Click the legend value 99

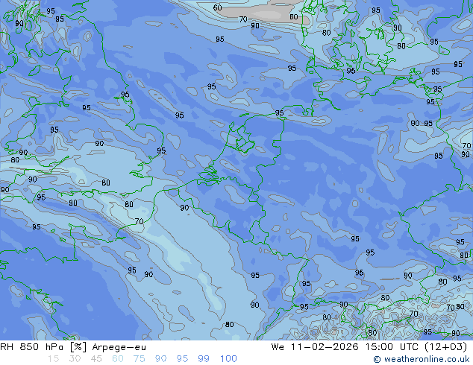[204, 359]
